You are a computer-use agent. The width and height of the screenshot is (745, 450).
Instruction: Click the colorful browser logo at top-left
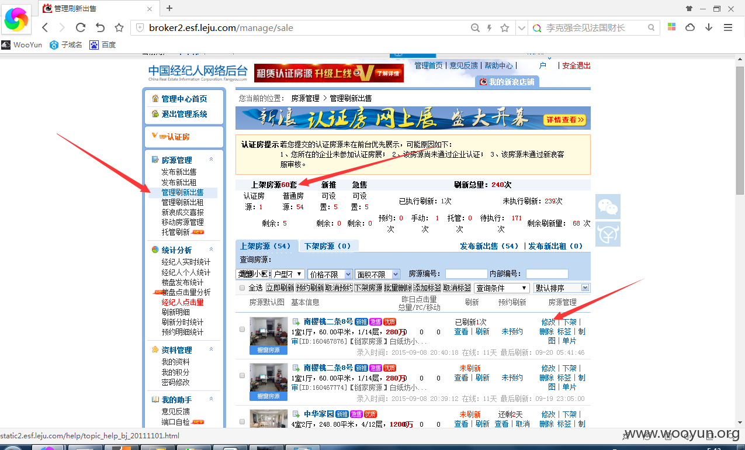(16, 20)
